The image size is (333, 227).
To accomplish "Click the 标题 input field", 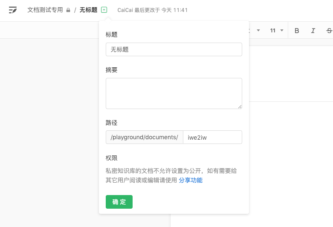I will coord(174,49).
